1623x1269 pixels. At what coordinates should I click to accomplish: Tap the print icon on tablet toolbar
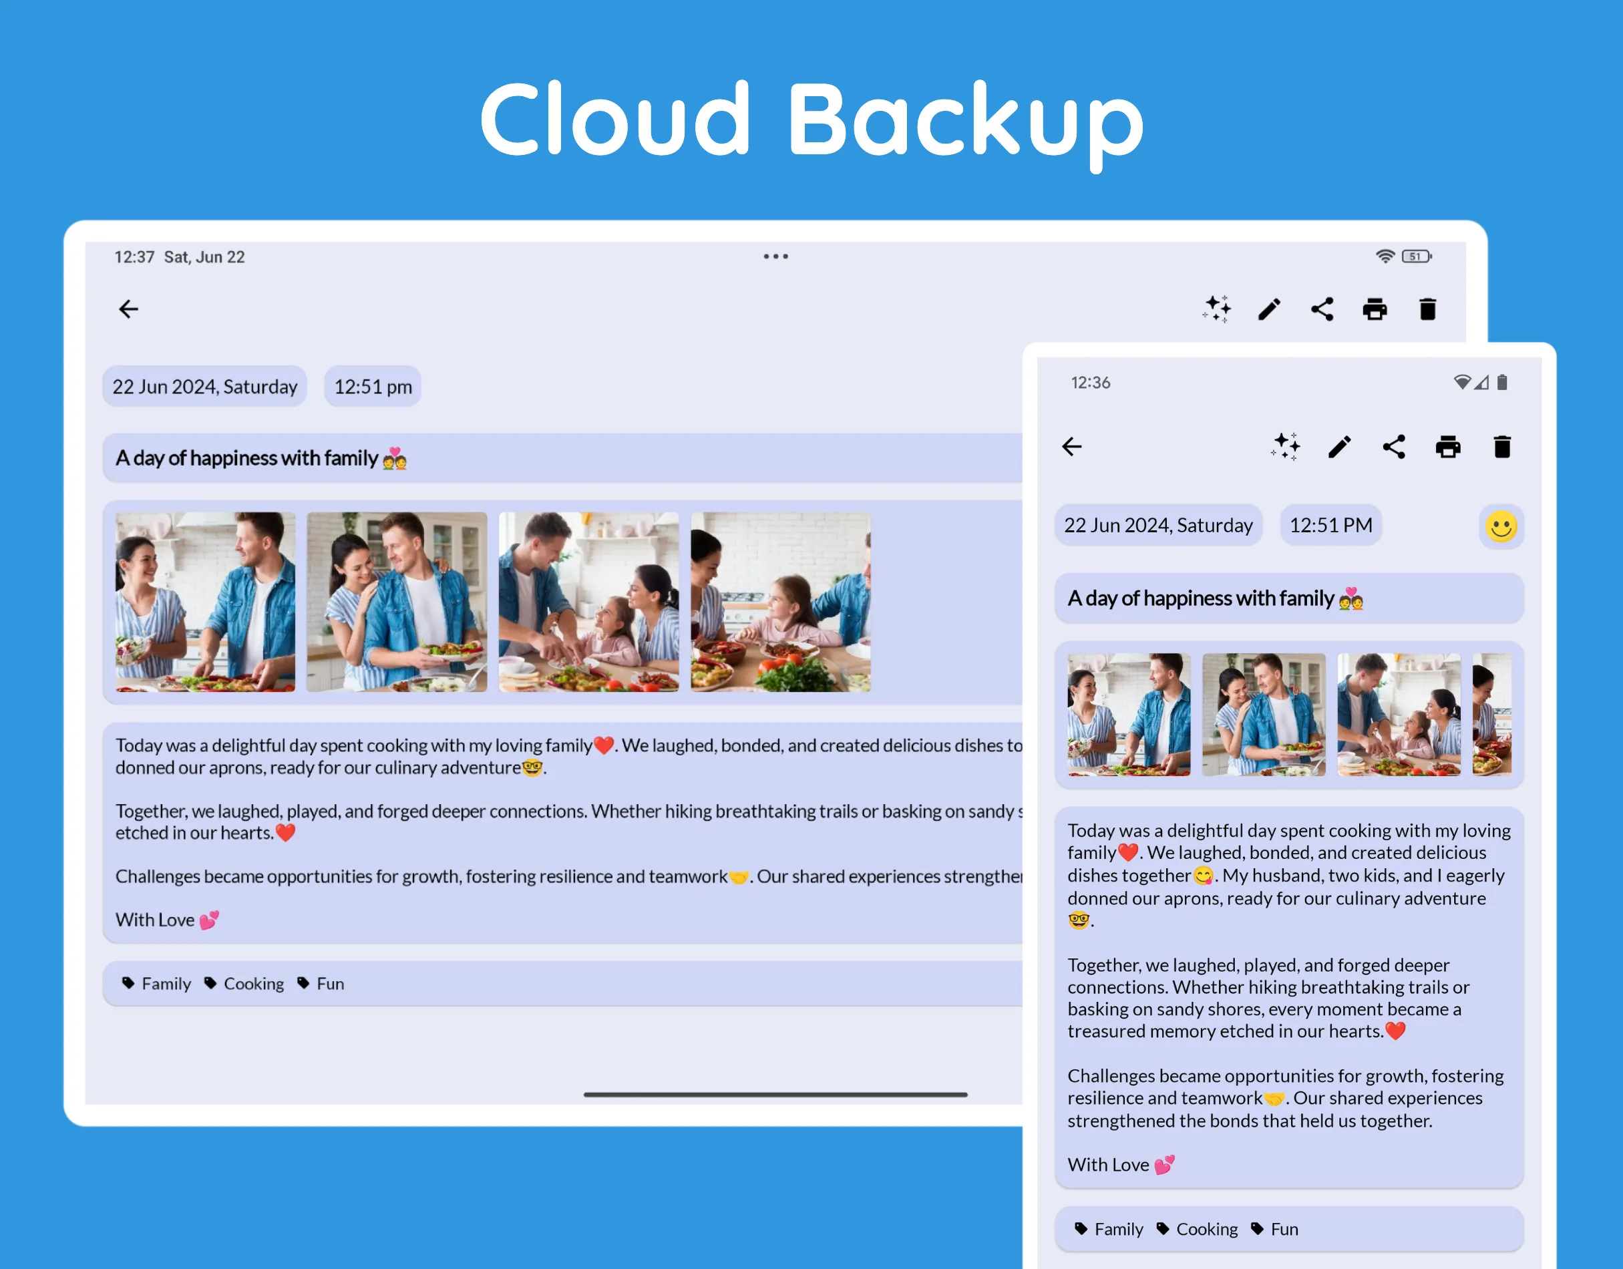(x=1375, y=309)
